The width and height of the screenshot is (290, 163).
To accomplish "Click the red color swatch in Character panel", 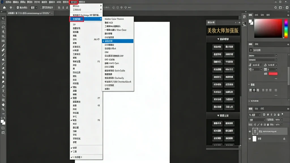I will 273,73.
